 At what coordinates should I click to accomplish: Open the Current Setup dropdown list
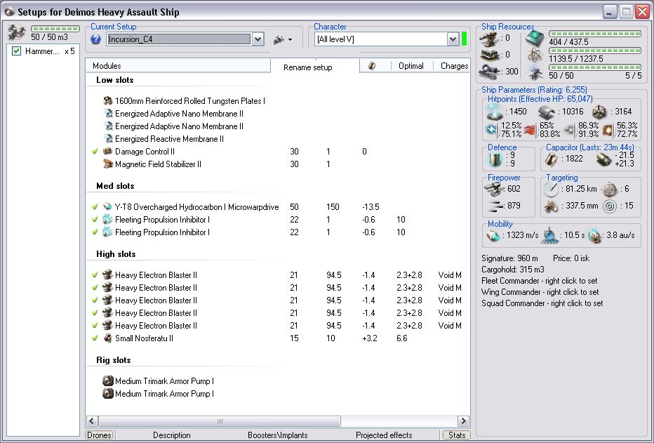(x=258, y=39)
